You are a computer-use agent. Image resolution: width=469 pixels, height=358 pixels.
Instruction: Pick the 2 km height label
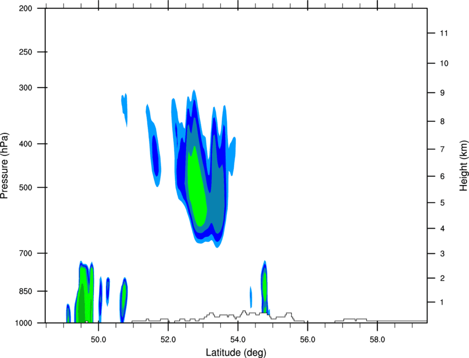(443, 278)
